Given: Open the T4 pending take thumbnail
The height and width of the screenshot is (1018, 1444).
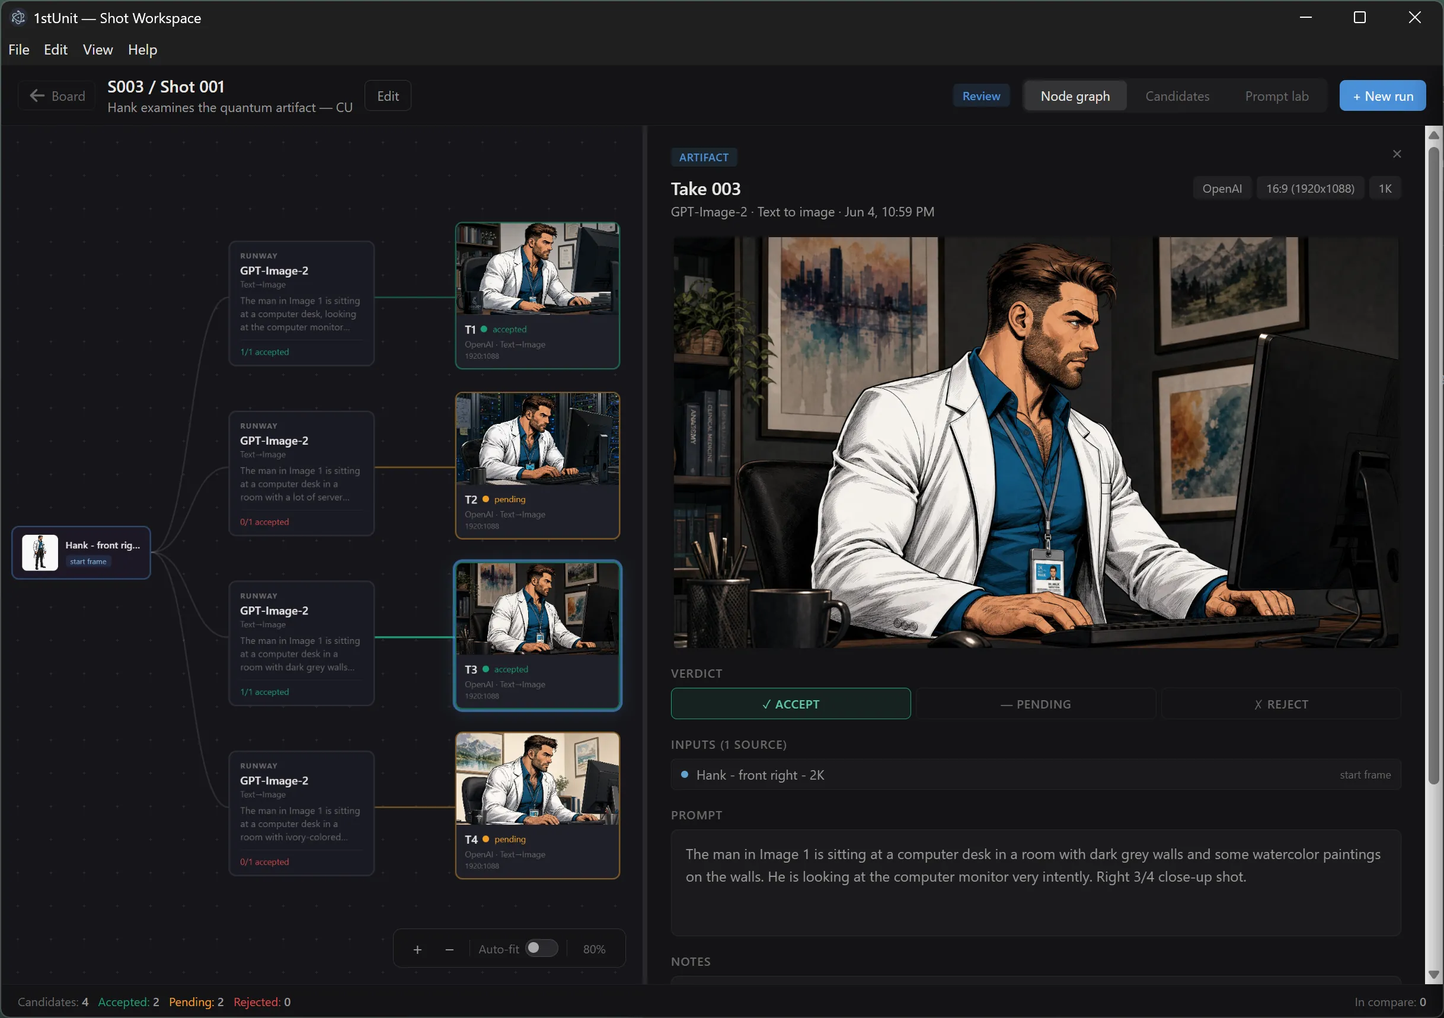Looking at the screenshot, I should [537, 779].
